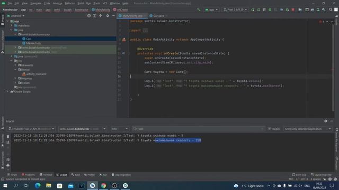
Task: Toggle the Regex checkbox in Logcat
Action: coord(270,129)
